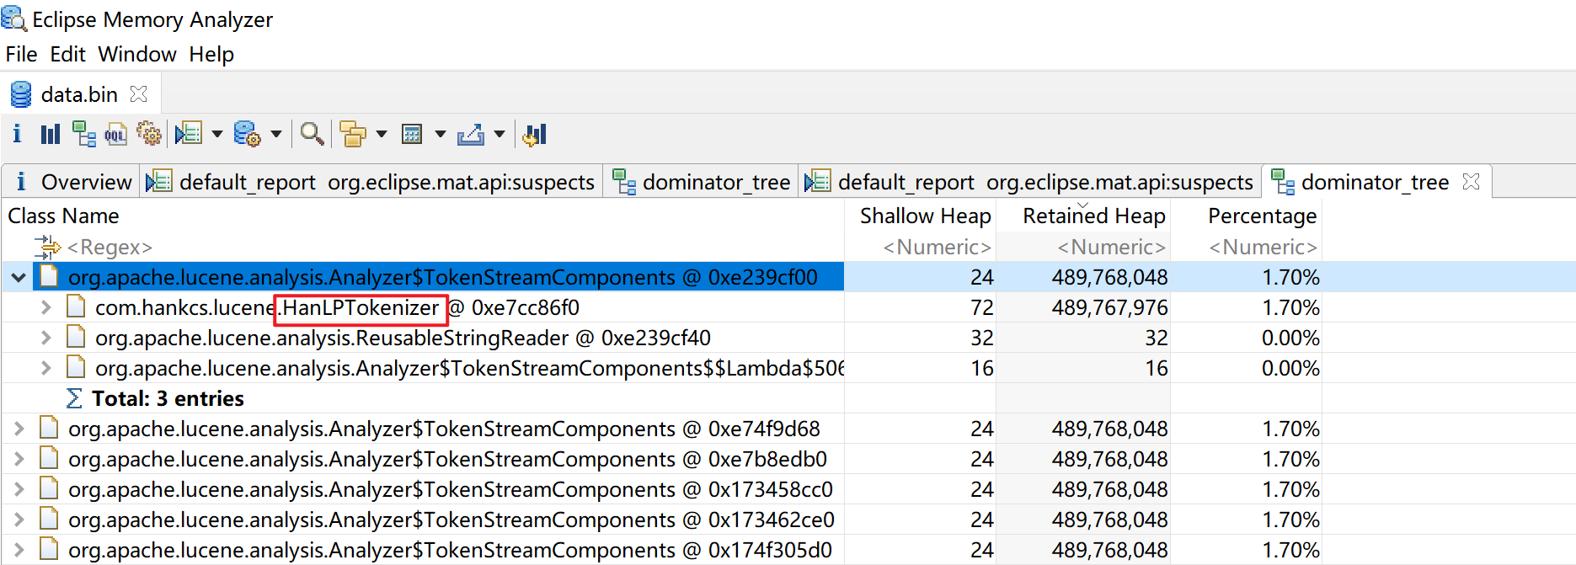Click the group result by icon

pyautogui.click(x=353, y=134)
